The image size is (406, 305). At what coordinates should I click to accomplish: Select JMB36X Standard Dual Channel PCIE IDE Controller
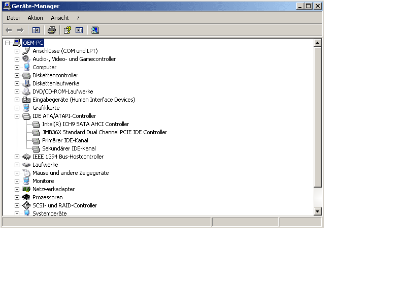click(x=105, y=132)
